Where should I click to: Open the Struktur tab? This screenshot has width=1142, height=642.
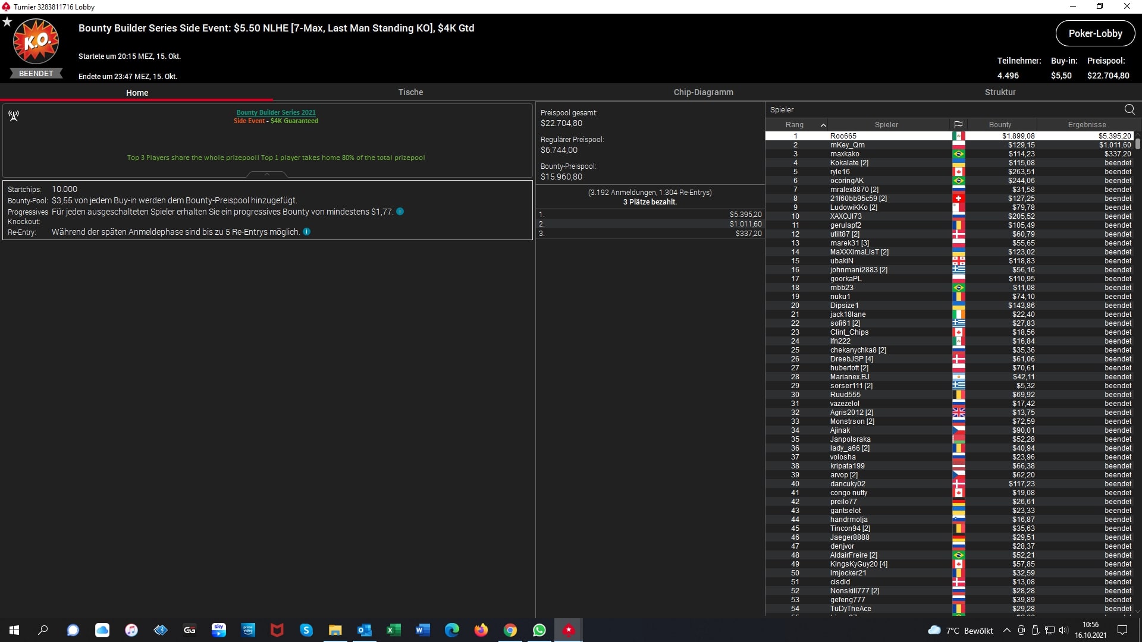(x=1000, y=92)
